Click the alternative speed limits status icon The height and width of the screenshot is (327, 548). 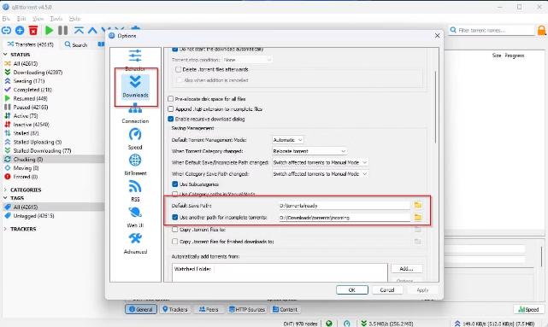[347, 324]
